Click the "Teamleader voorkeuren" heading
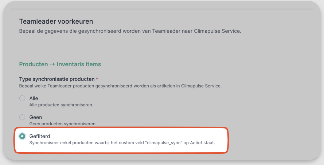The image size is (324, 165). [56, 21]
